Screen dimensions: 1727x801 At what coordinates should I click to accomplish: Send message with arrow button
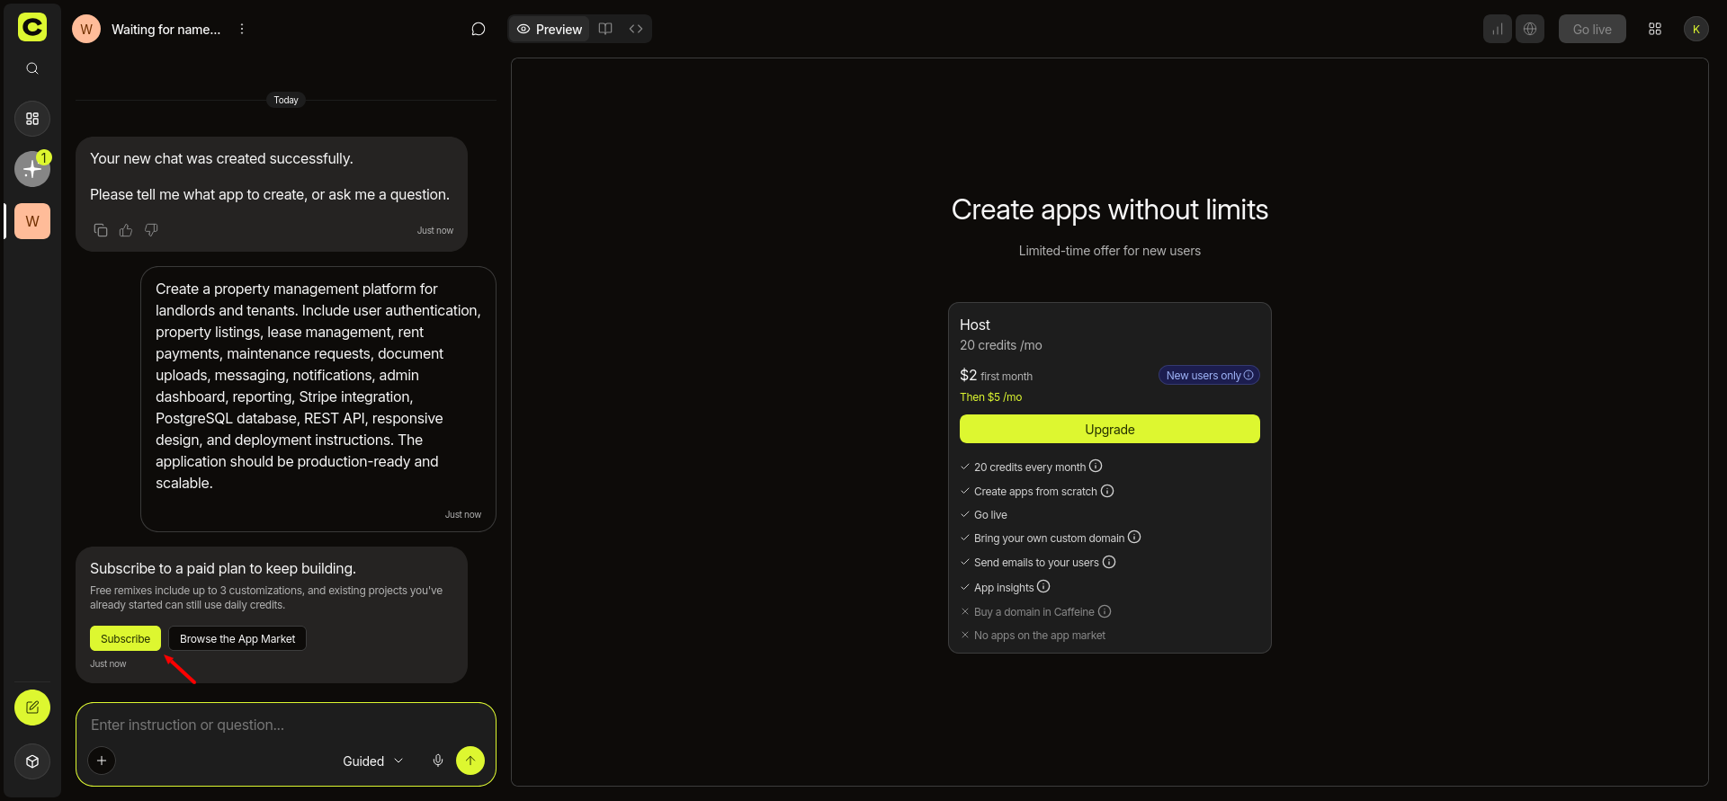pos(470,761)
